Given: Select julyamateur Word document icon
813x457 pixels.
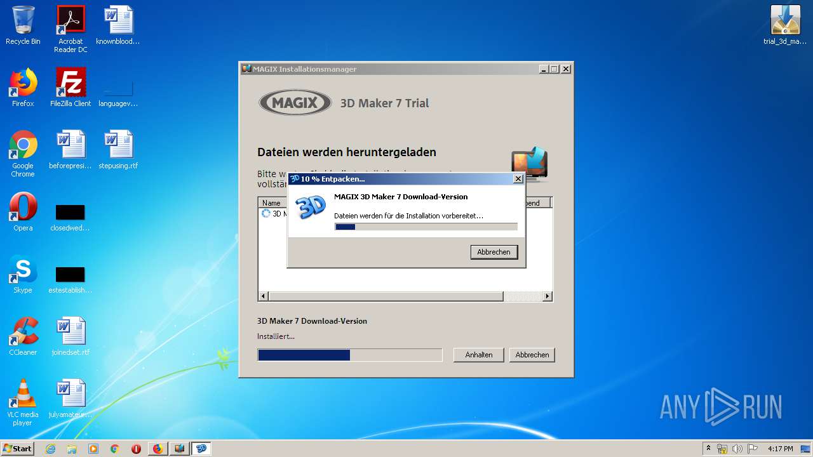Looking at the screenshot, I should pyautogui.click(x=71, y=399).
